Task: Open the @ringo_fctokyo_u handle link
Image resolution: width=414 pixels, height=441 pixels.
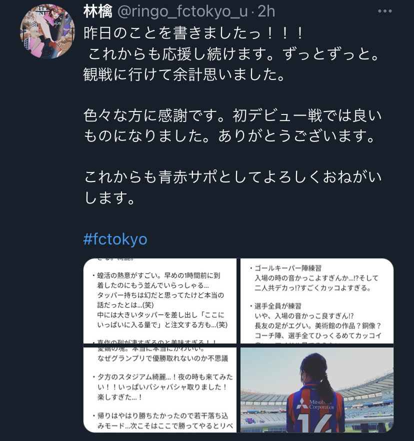Action: click(x=182, y=12)
